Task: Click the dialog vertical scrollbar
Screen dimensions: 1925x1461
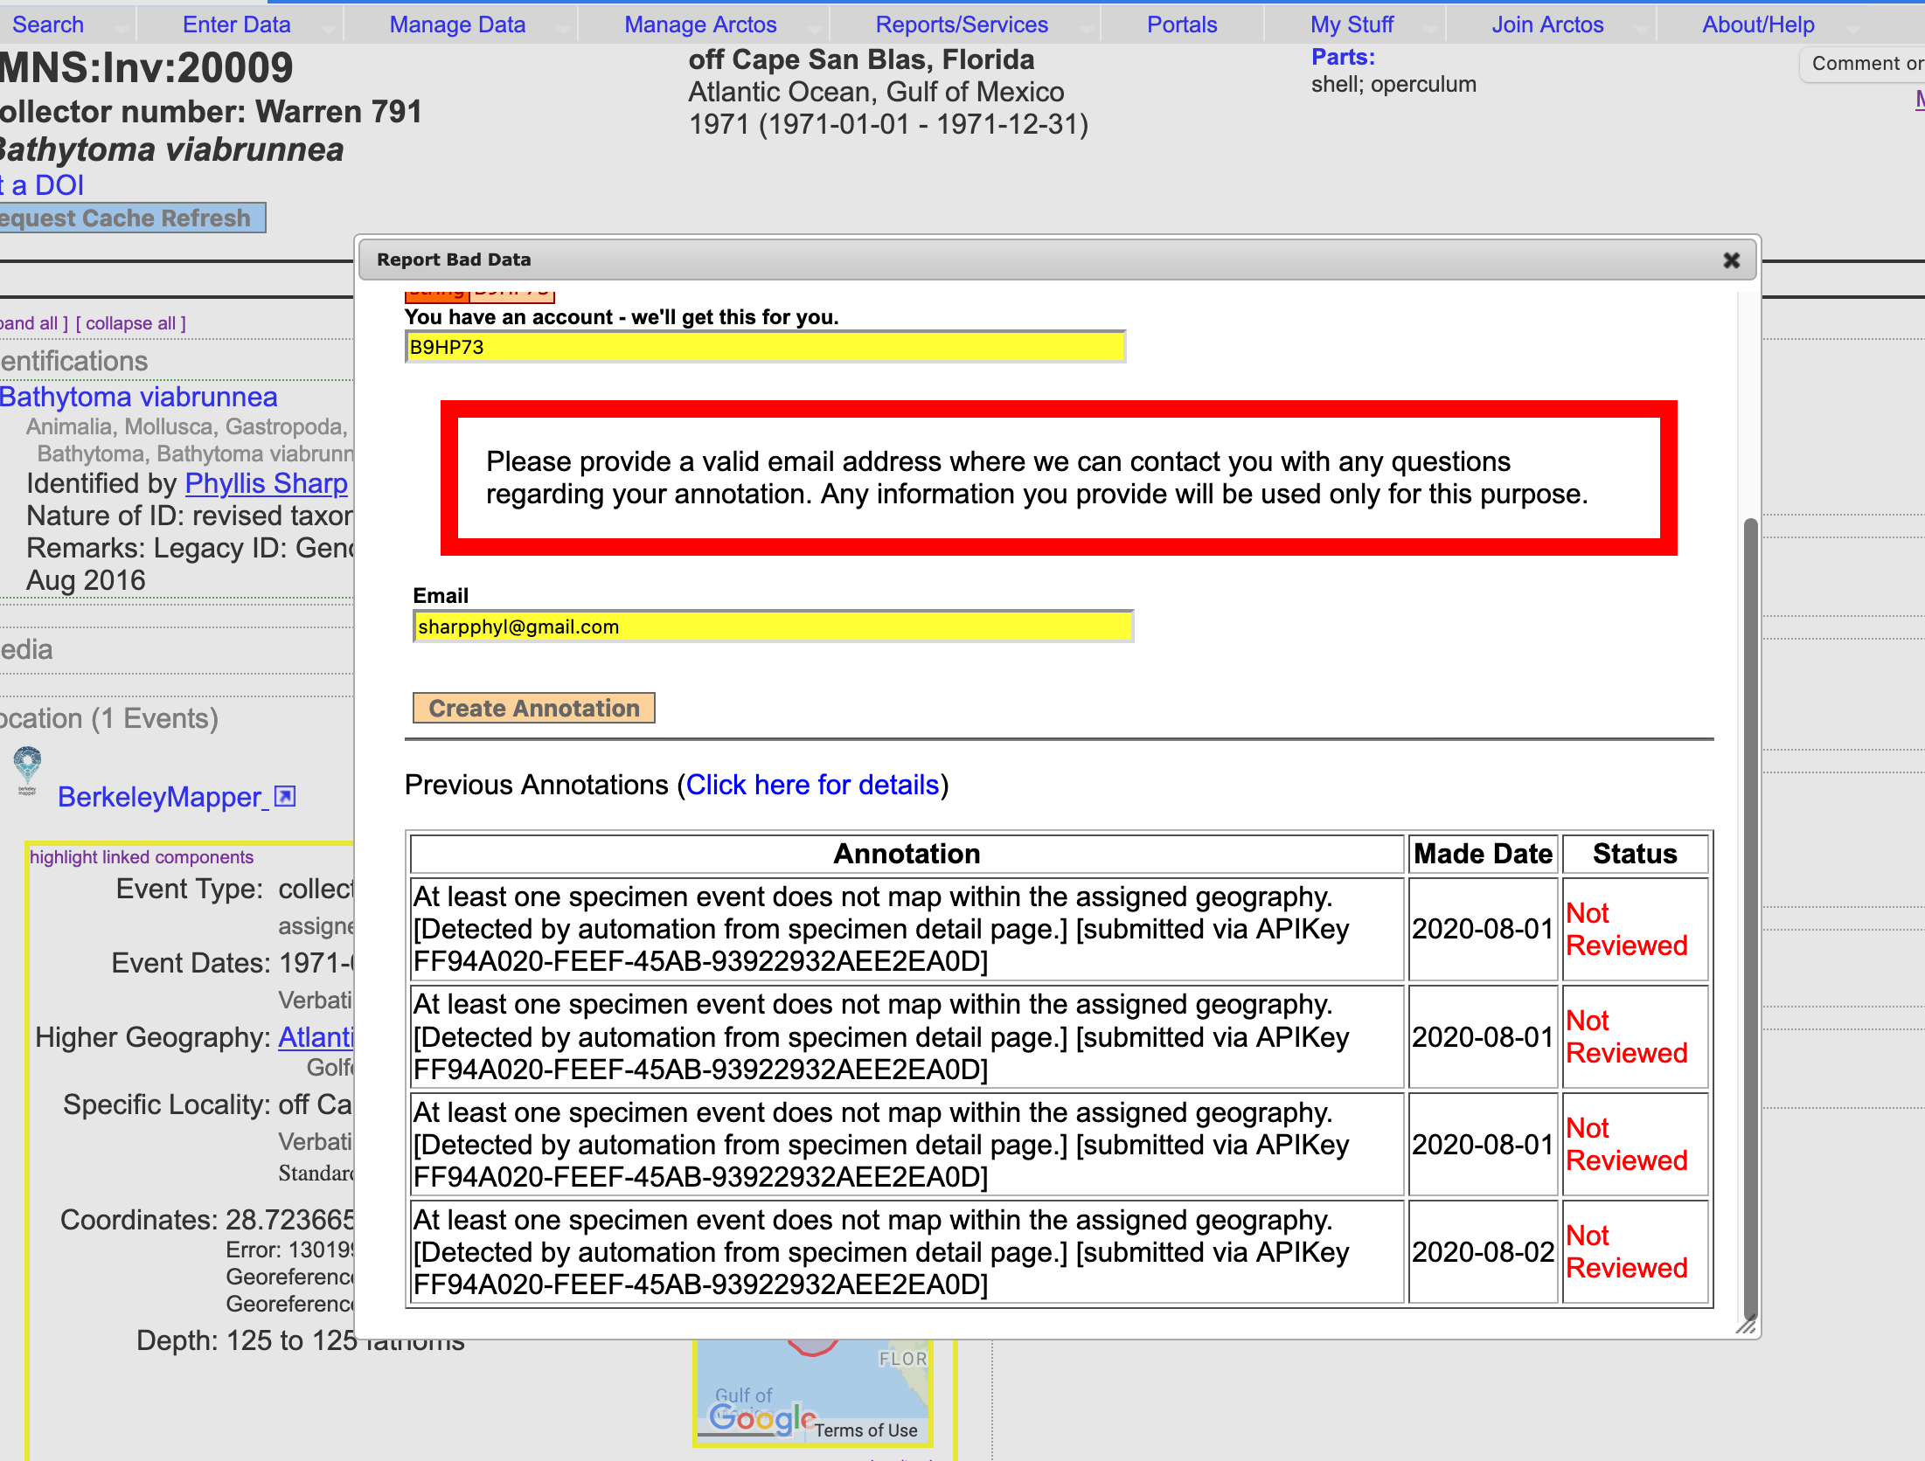Action: coord(1750,917)
